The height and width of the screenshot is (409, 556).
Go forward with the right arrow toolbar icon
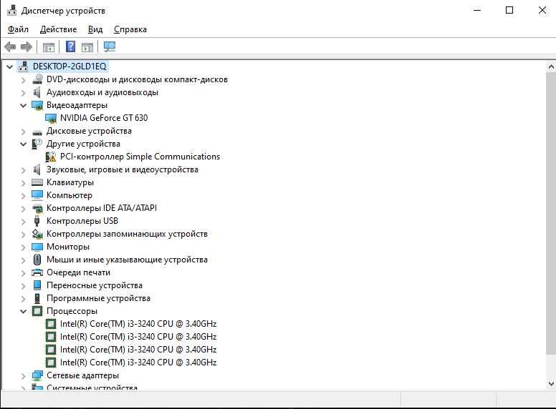pyautogui.click(x=27, y=46)
